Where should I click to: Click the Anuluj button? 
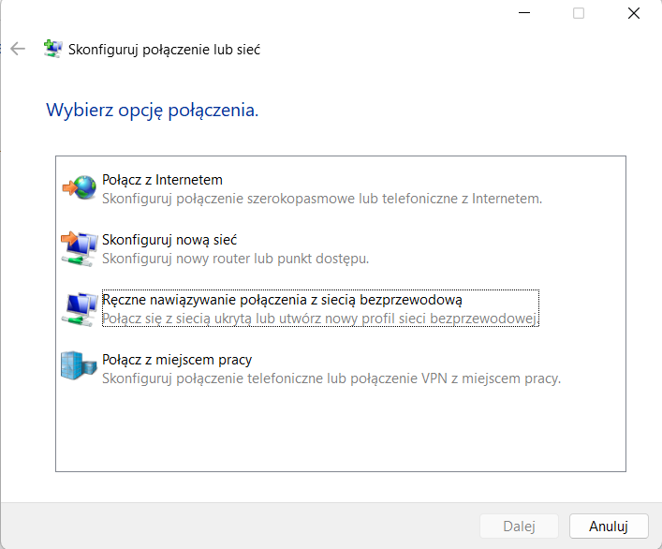pos(609,527)
